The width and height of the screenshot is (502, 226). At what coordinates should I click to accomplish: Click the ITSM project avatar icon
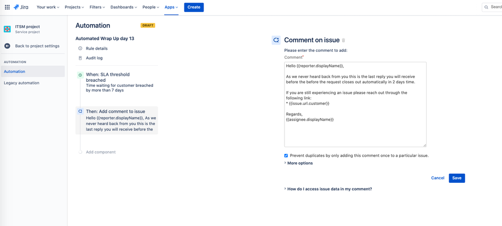point(7,29)
